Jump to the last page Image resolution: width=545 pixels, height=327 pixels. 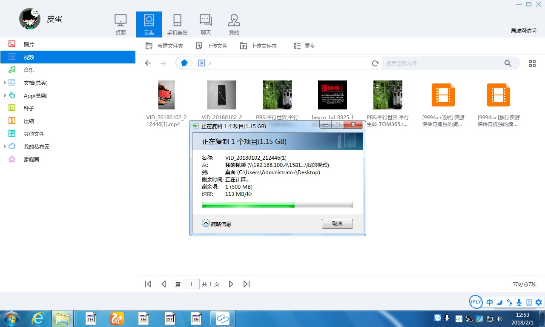247,284
